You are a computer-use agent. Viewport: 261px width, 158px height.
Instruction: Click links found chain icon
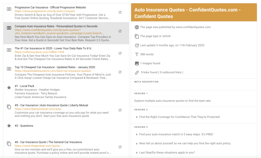click(x=137, y=73)
